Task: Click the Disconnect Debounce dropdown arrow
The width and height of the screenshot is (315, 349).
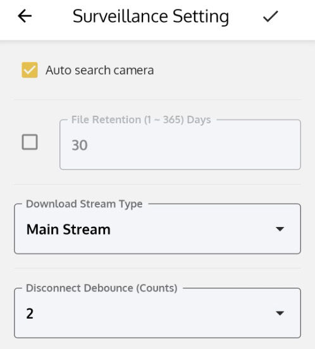Action: [280, 313]
